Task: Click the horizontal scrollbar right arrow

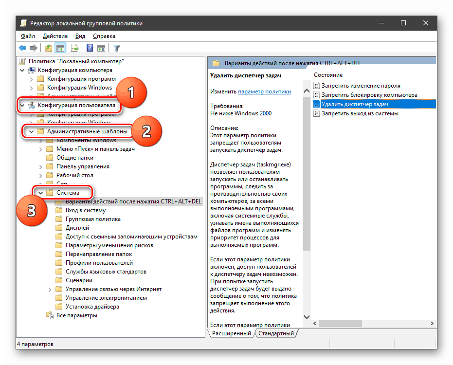Action: click(x=432, y=323)
